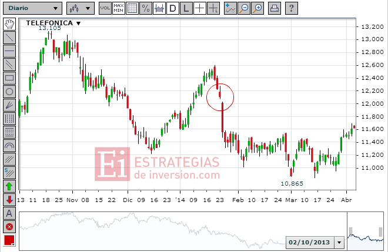Click the add indicator chart icon
Viewport: 388px width, 252px height.
[230, 8]
